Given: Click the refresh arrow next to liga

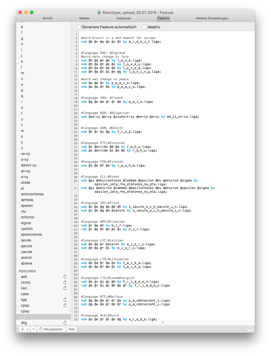Looking at the screenshot, I should pyautogui.click(x=65, y=300).
